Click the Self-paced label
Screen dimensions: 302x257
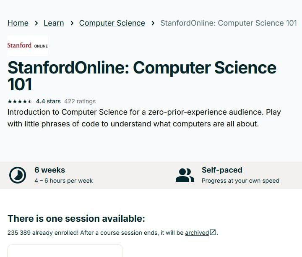coord(222,170)
